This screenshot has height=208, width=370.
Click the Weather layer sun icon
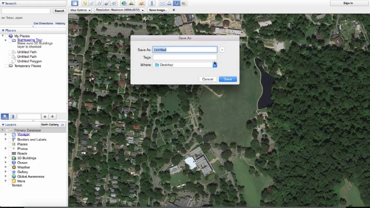point(14,167)
